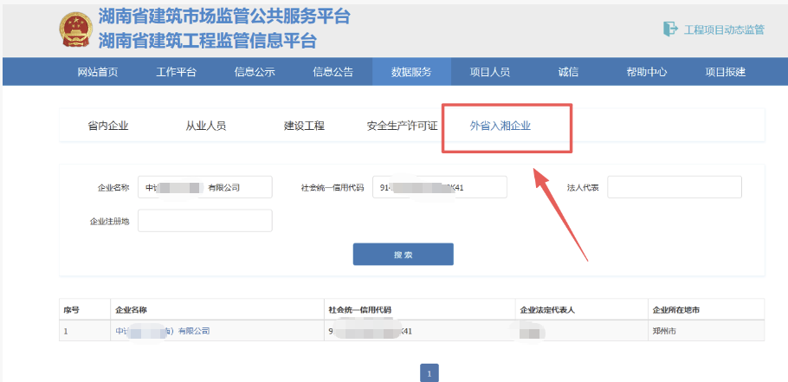The image size is (788, 382).
Task: Open the company name link in results
Action: coord(162,331)
